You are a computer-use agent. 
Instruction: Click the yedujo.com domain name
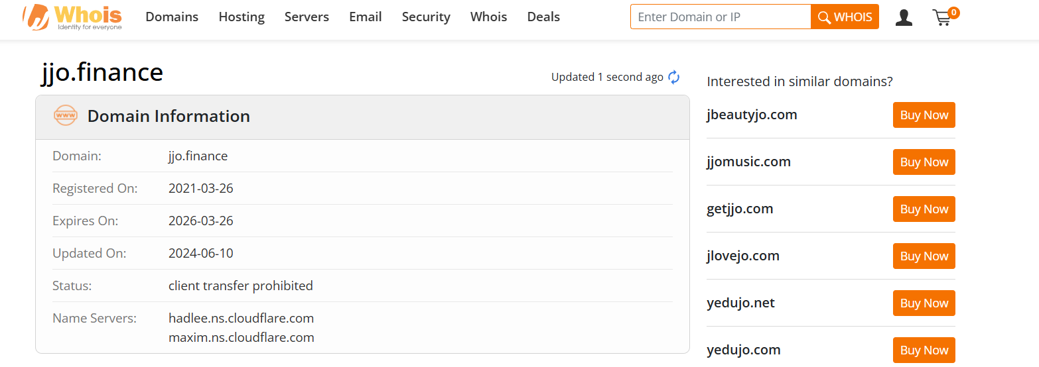click(744, 350)
